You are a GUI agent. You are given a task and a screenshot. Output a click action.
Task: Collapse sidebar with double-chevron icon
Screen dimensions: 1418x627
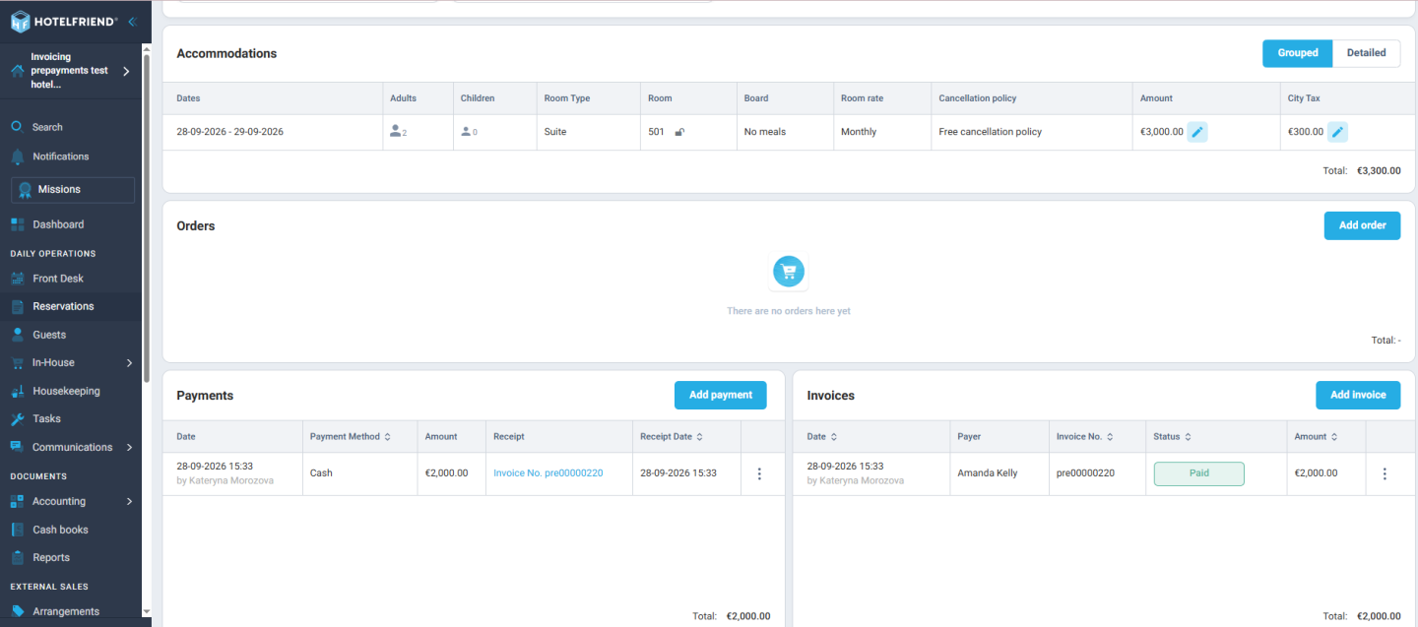coord(132,22)
